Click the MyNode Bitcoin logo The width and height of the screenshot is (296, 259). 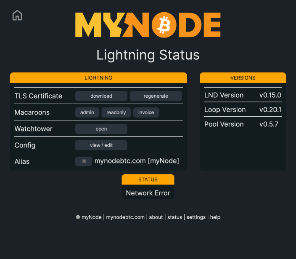click(x=148, y=25)
